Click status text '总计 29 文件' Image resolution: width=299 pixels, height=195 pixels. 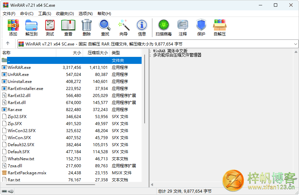[x=170, y=191]
